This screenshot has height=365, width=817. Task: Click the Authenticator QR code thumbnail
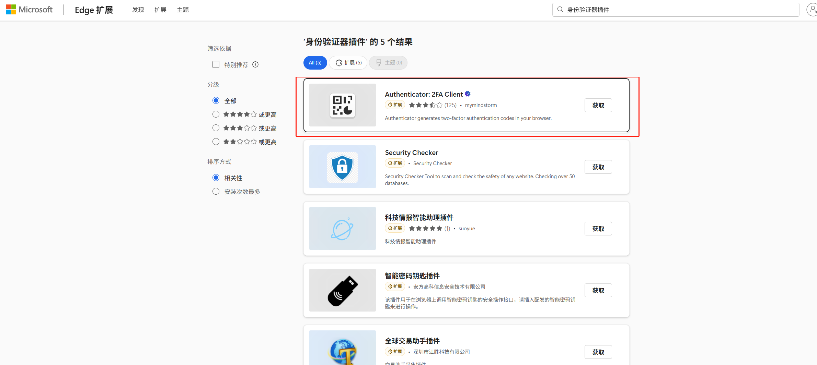(343, 105)
